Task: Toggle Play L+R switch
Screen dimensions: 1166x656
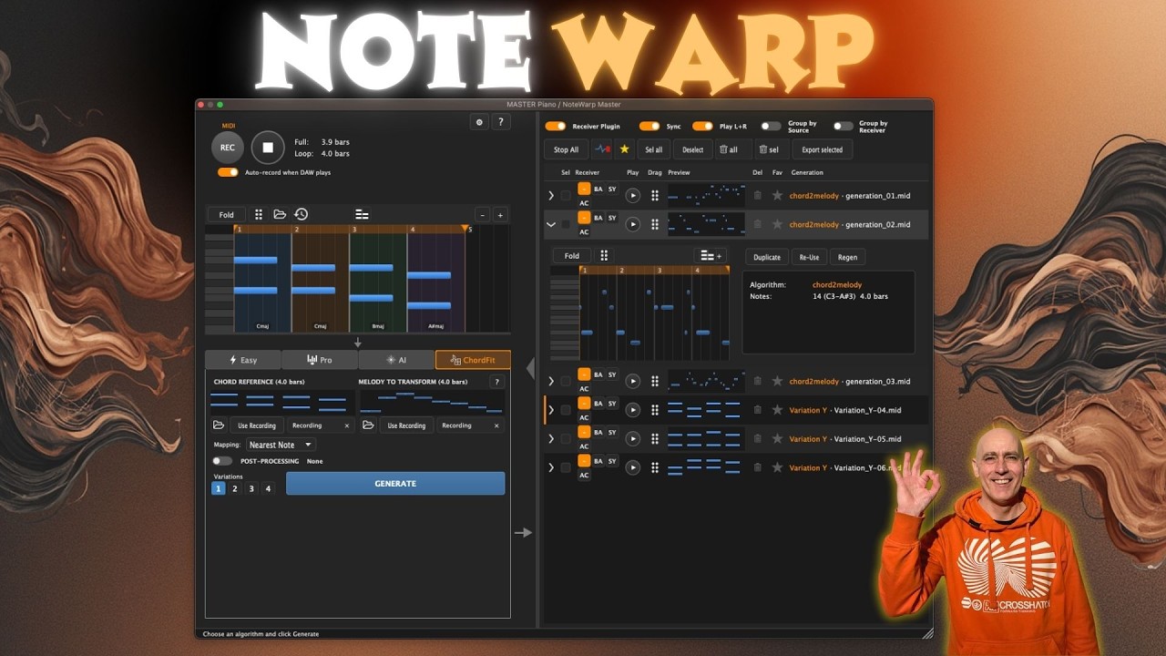Action: (702, 127)
